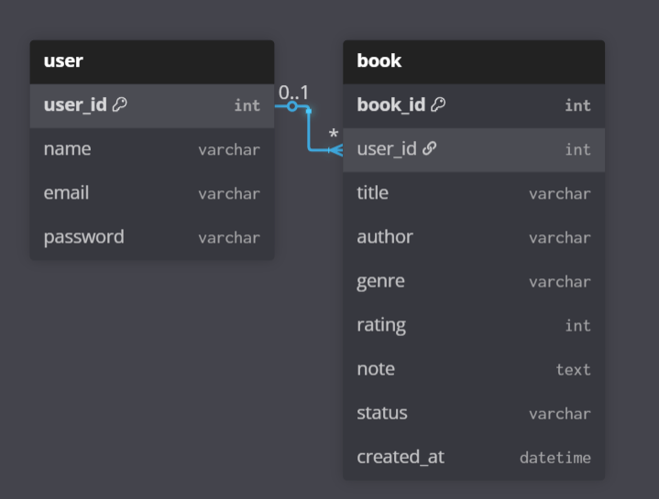Click the varchar type of author

[560, 238]
